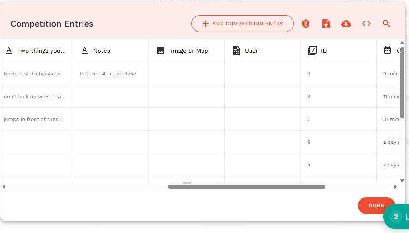Click the User column link icon
Screen dimensions: 409x233
(236, 51)
